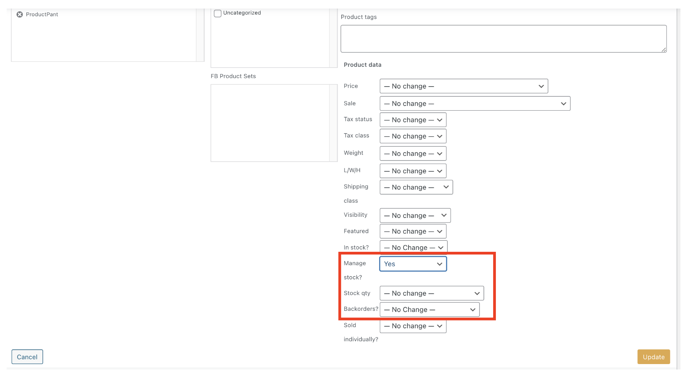Open the Featured dropdown

point(413,232)
